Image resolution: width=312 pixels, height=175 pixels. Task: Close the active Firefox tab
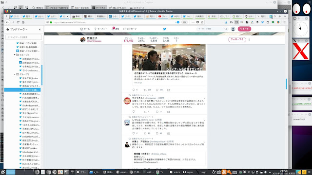[x=67, y=16]
